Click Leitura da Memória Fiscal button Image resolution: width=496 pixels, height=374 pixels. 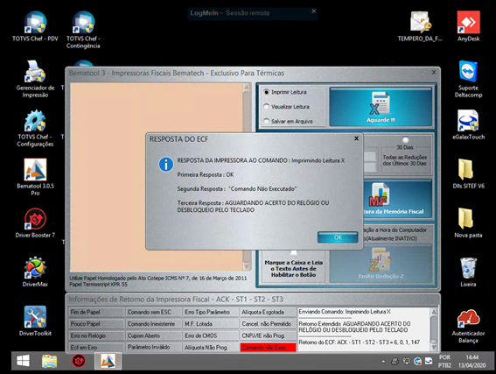(x=398, y=199)
